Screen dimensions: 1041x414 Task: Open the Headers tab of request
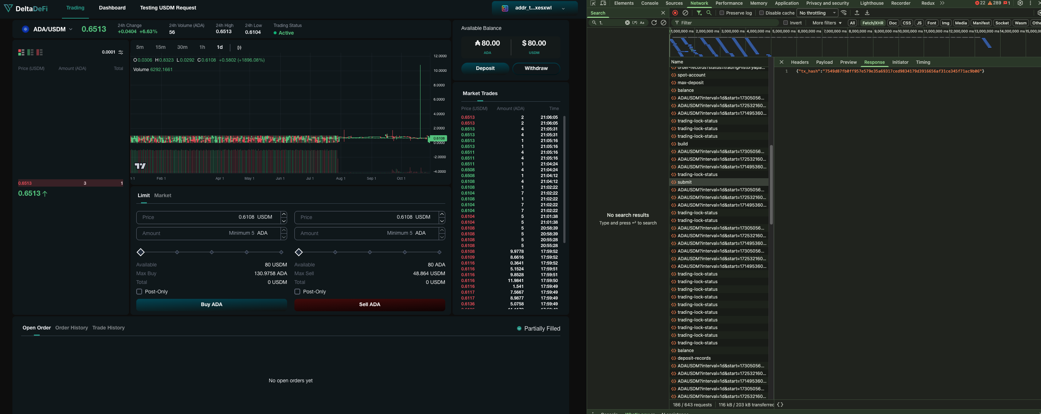pyautogui.click(x=799, y=62)
